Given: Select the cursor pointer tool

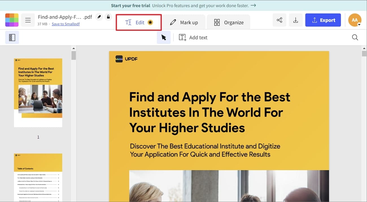Looking at the screenshot, I should tap(164, 37).
